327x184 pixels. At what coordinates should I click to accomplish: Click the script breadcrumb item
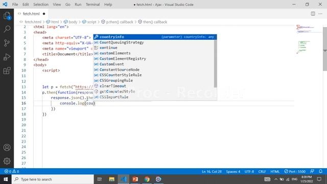click(x=92, y=22)
